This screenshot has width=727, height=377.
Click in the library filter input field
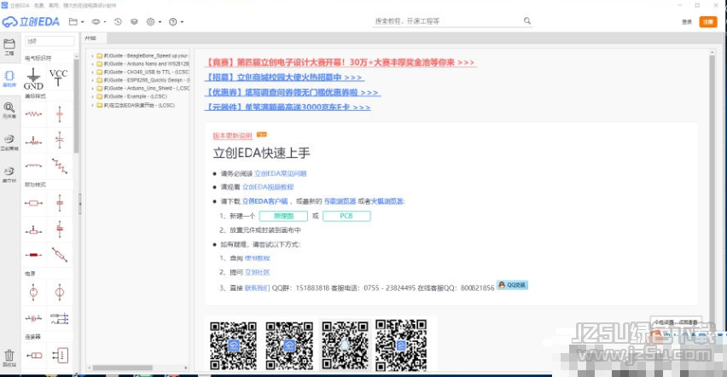click(49, 41)
